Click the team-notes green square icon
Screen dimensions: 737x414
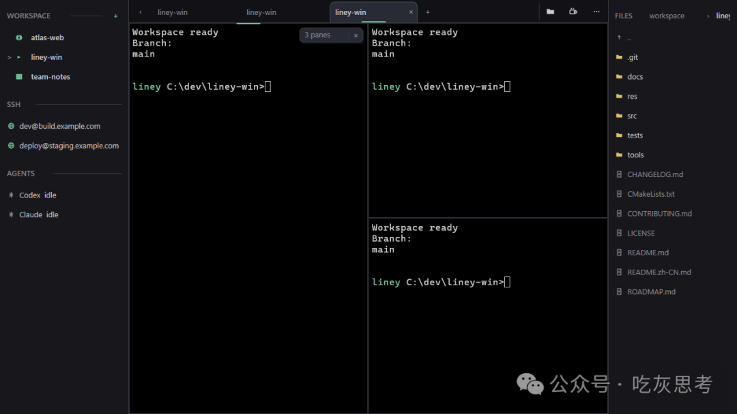tap(19, 76)
